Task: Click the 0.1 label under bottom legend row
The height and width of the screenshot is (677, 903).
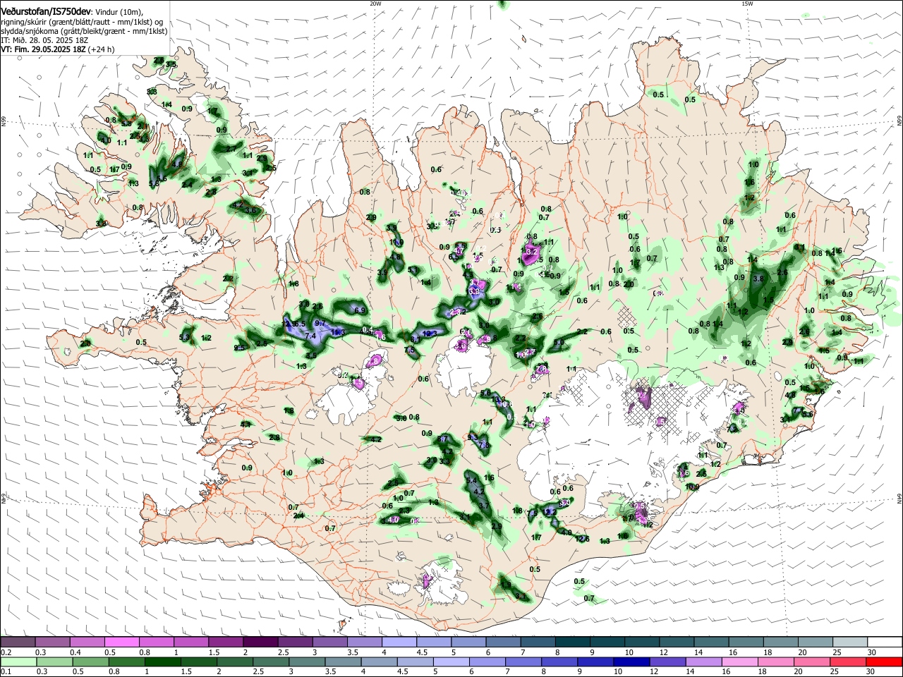Action: 4,672
